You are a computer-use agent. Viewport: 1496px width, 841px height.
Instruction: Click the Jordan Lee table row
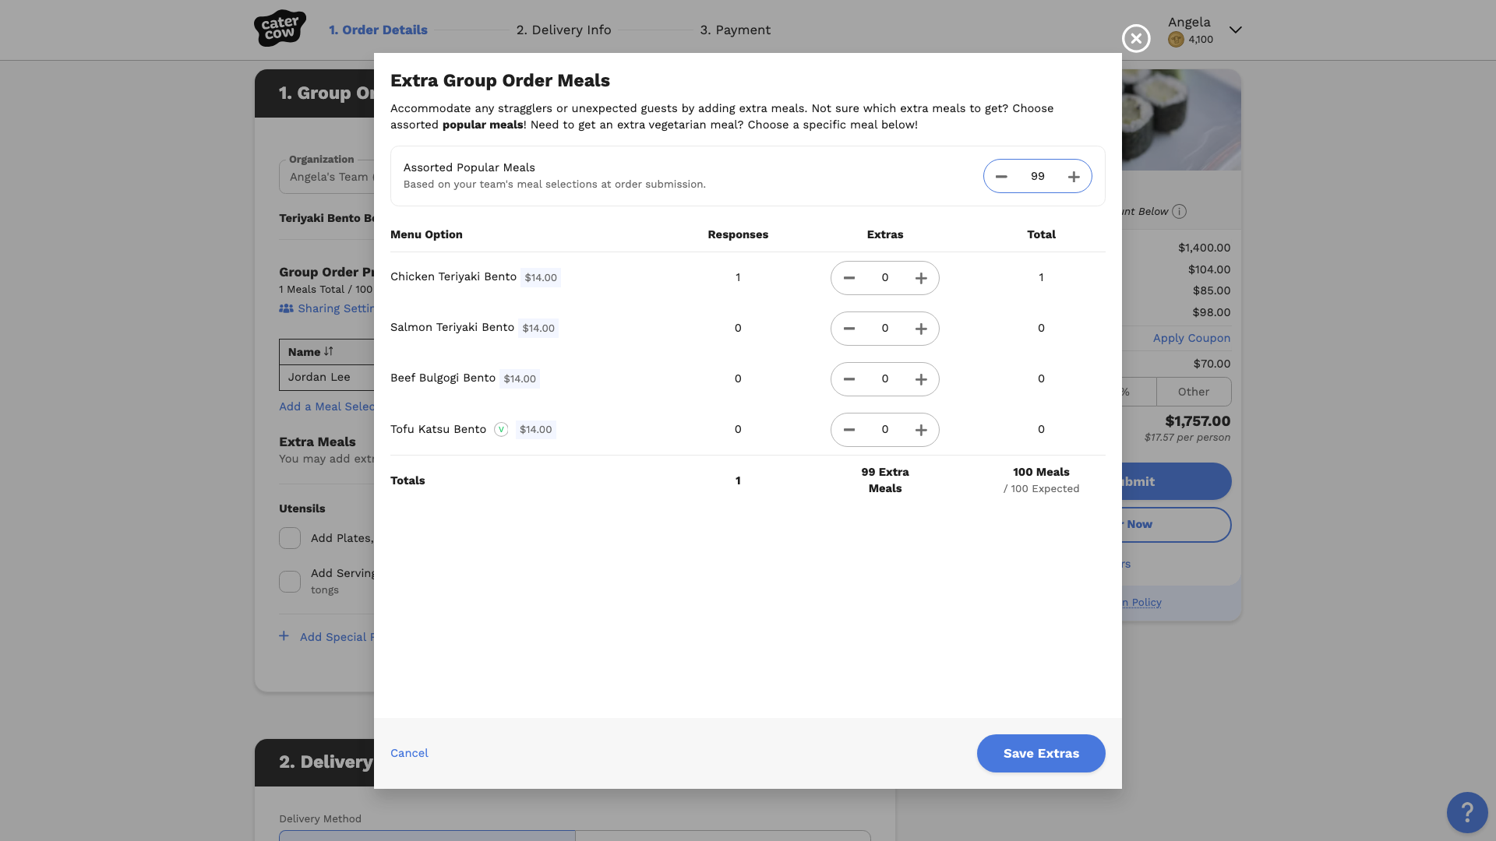(326, 378)
